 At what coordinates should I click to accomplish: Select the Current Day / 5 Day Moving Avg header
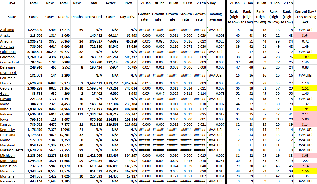coord(305,17)
